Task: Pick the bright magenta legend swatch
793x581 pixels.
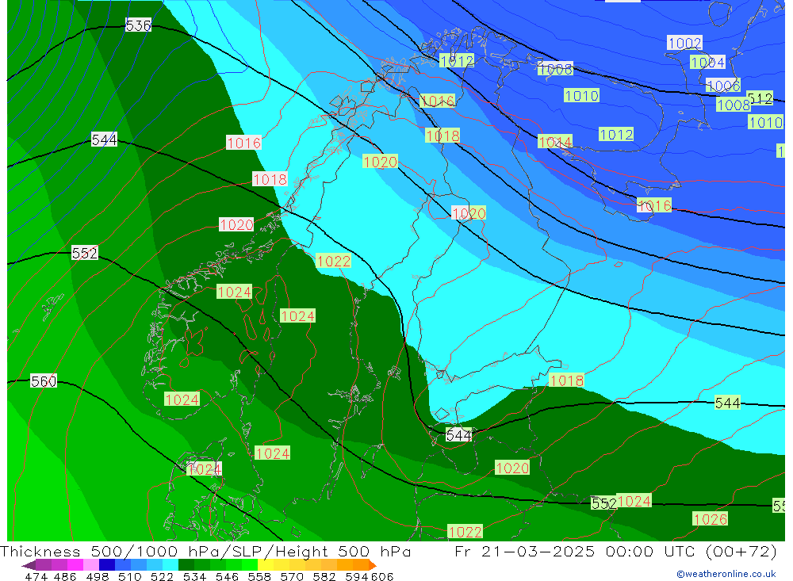Action: (x=75, y=565)
